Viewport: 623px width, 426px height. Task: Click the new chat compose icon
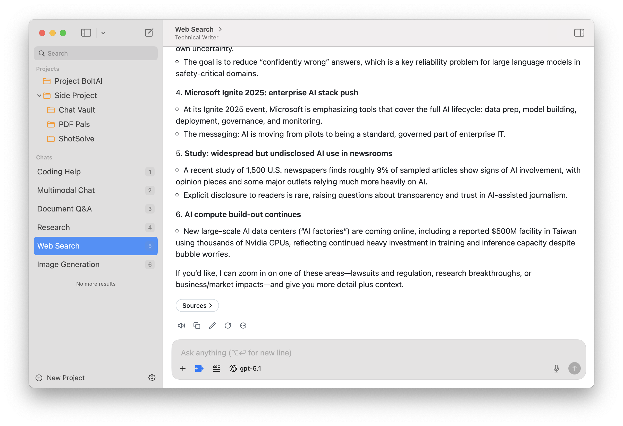pos(149,33)
